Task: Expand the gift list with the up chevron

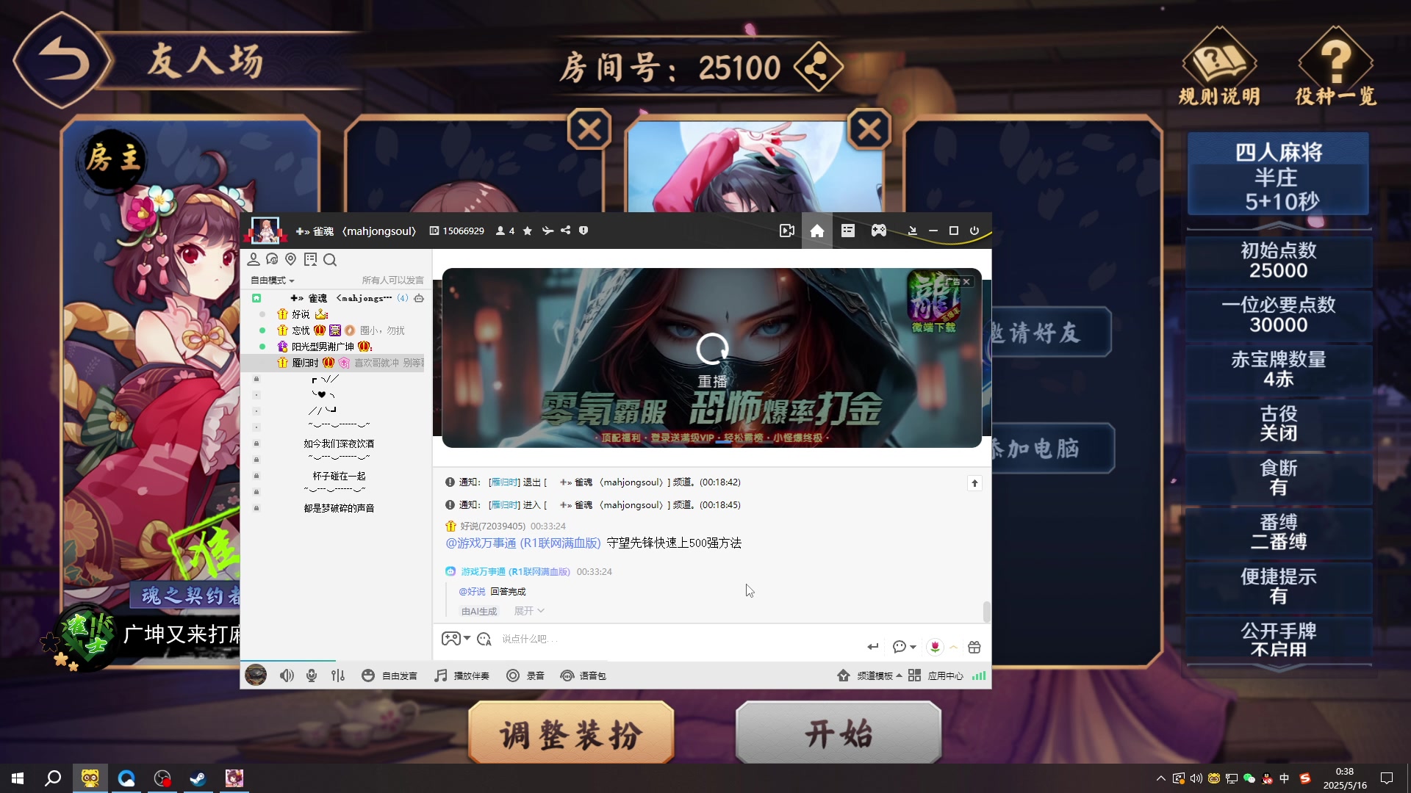Action: pyautogui.click(x=953, y=647)
